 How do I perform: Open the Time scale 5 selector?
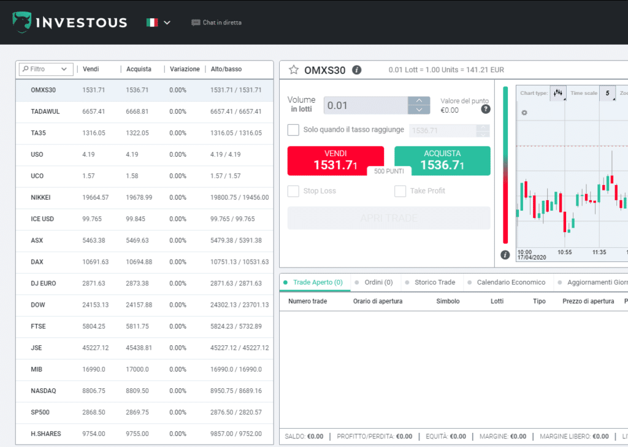click(x=608, y=93)
